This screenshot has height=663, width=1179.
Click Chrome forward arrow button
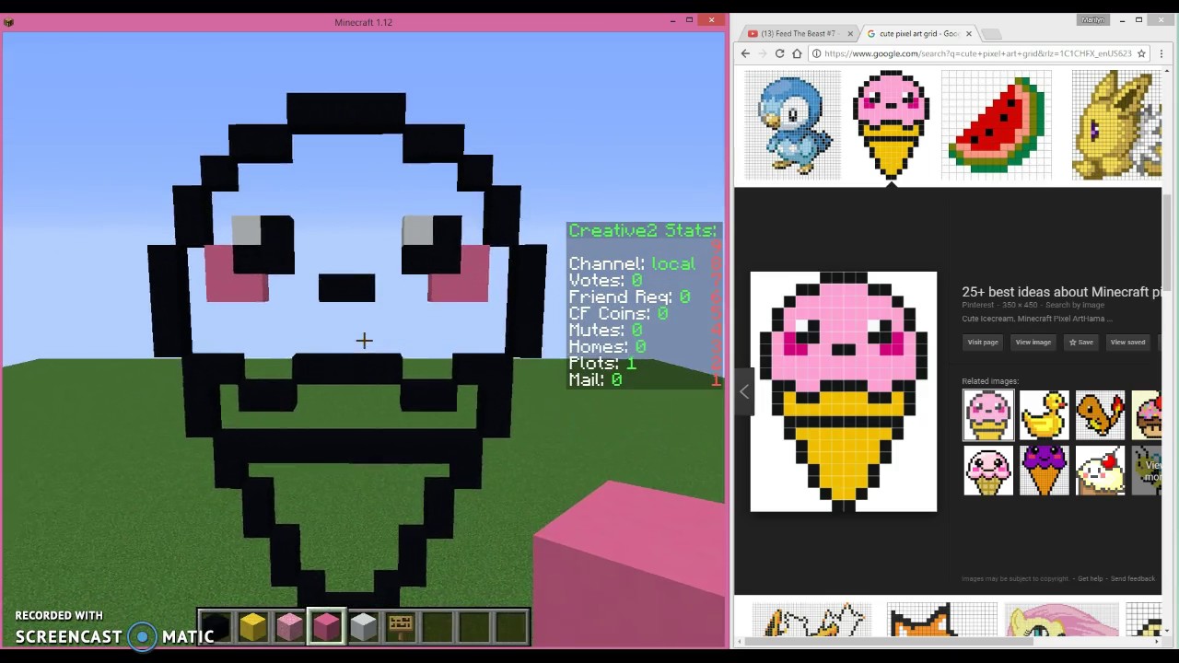[x=762, y=53]
